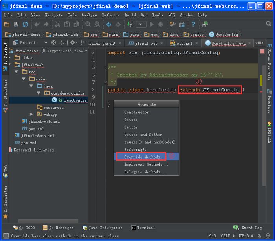
Task: Fold the comment block at line 5
Action: click(105, 67)
